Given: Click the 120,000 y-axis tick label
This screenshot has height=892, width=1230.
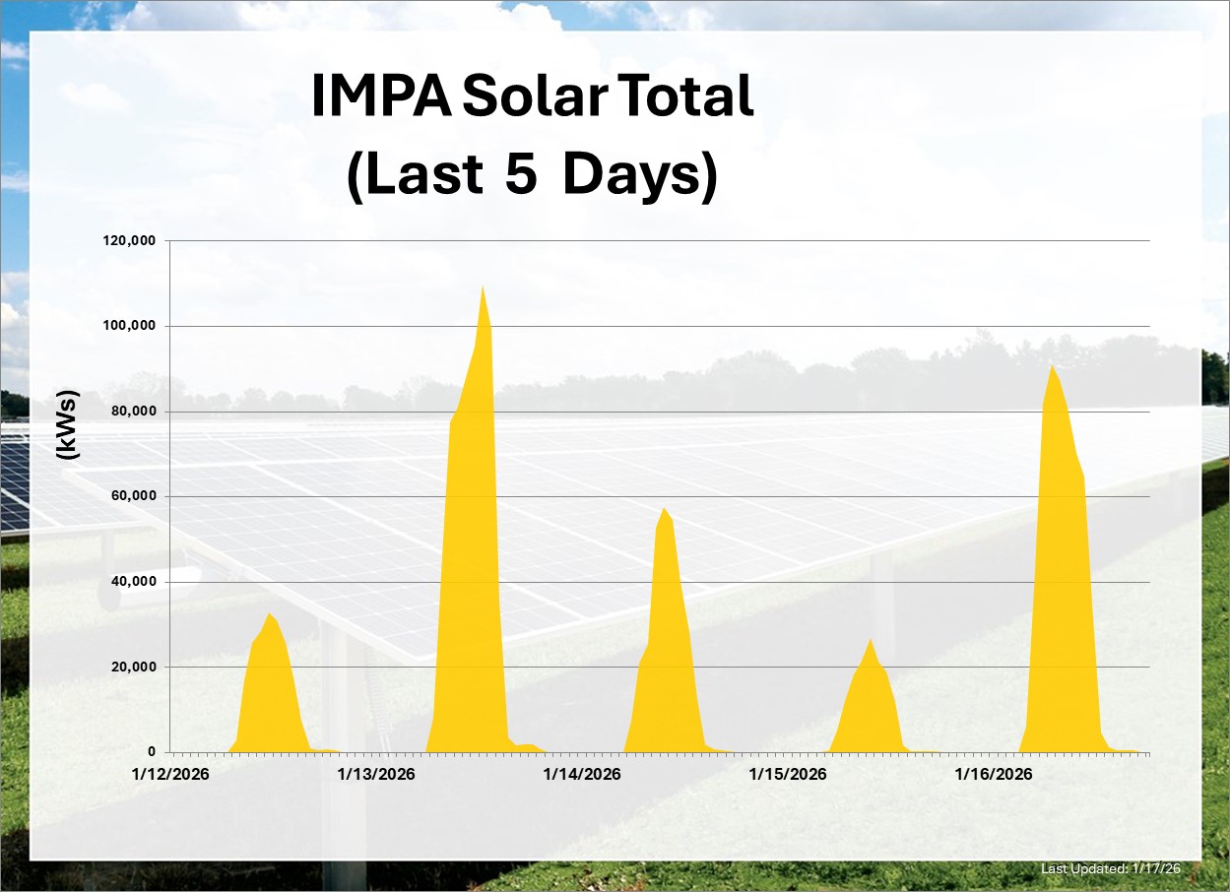Looking at the screenshot, I should 128,241.
